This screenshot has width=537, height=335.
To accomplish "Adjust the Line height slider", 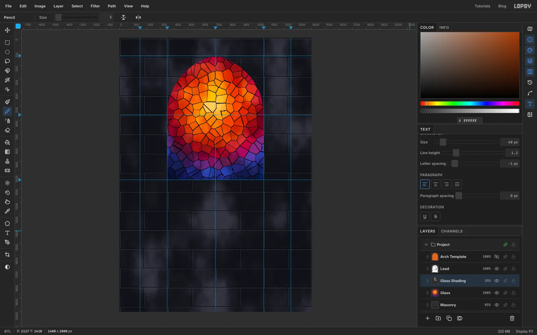I will coord(473,153).
